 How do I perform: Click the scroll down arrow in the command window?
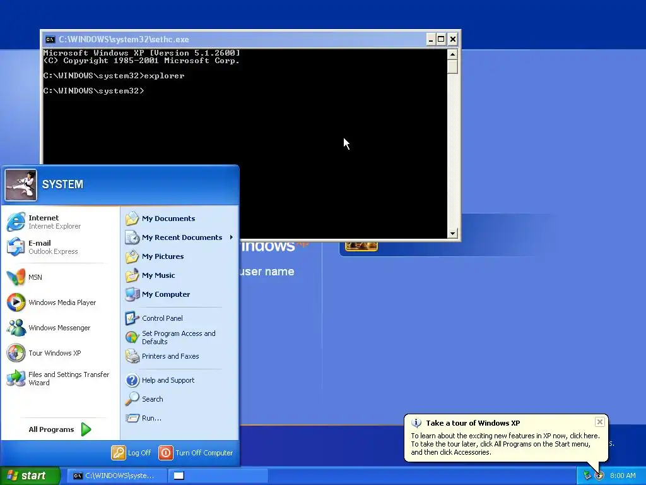[452, 234]
